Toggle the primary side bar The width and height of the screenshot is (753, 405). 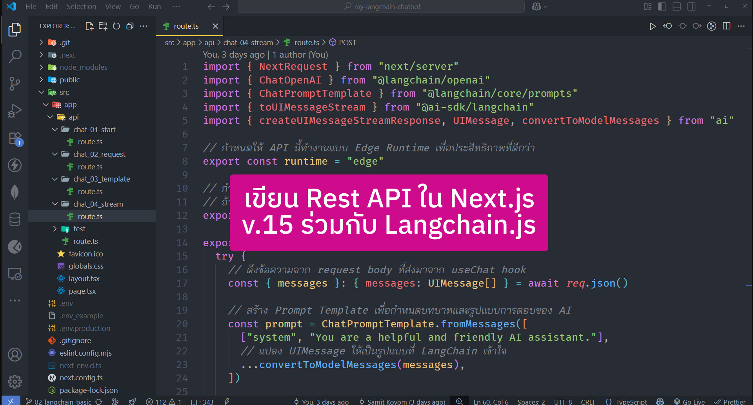[662, 7]
